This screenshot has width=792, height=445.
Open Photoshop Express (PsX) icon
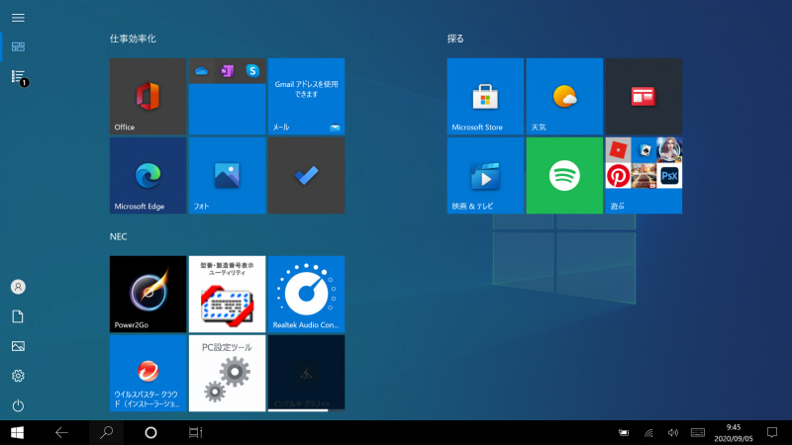[670, 176]
